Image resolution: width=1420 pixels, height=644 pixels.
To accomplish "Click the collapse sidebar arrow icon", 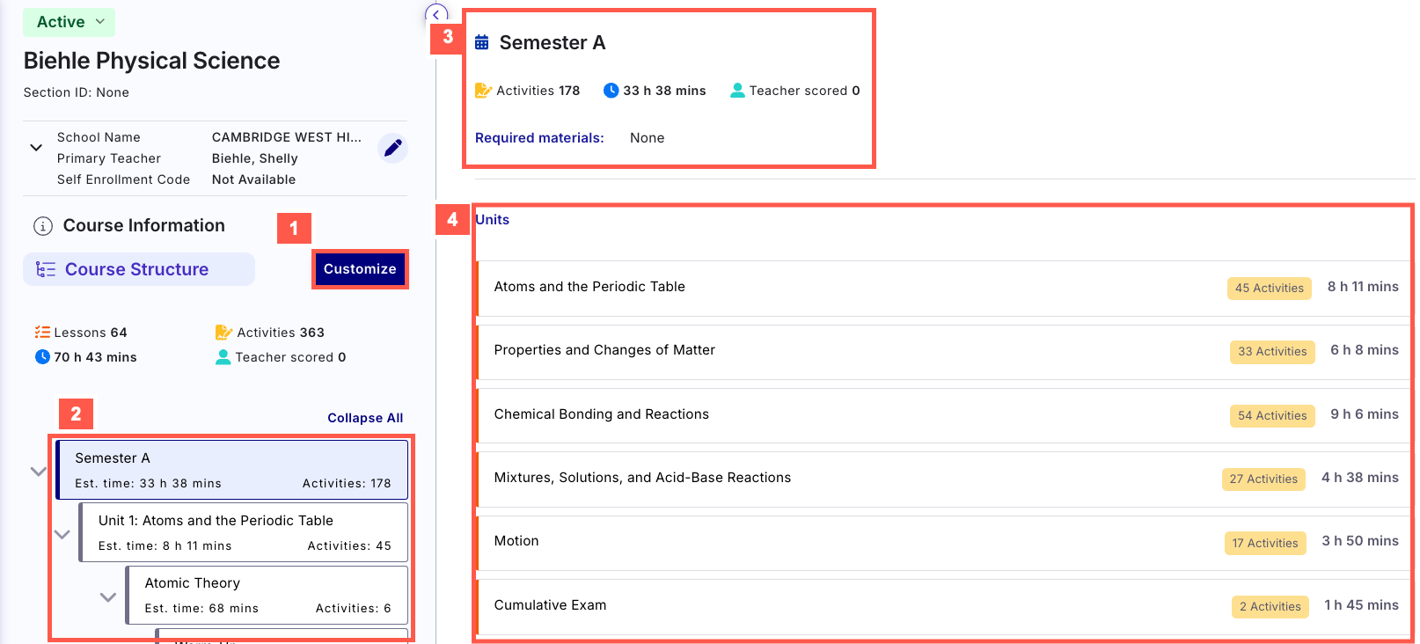I will (436, 14).
